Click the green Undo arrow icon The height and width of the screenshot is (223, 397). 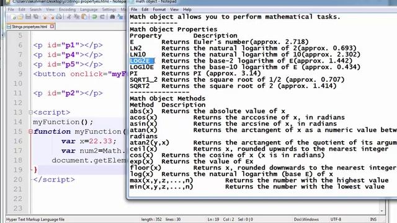pyautogui.click(x=94, y=17)
